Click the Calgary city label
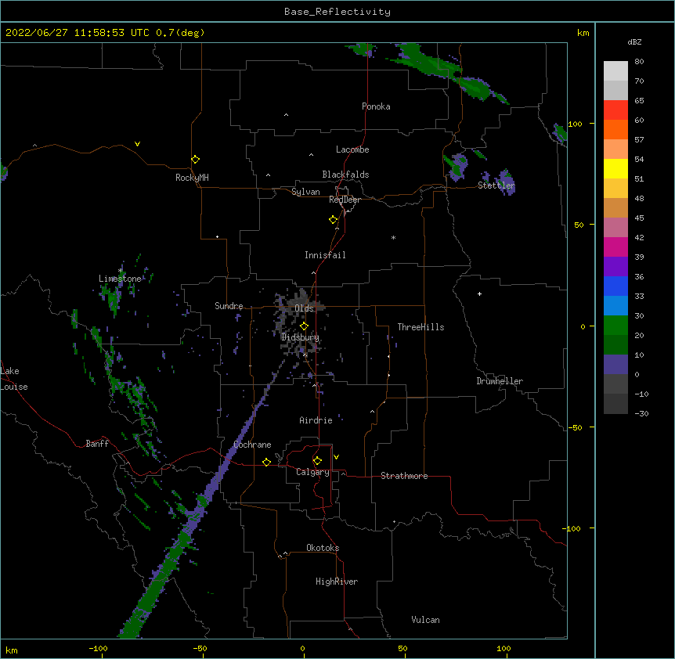 point(313,472)
